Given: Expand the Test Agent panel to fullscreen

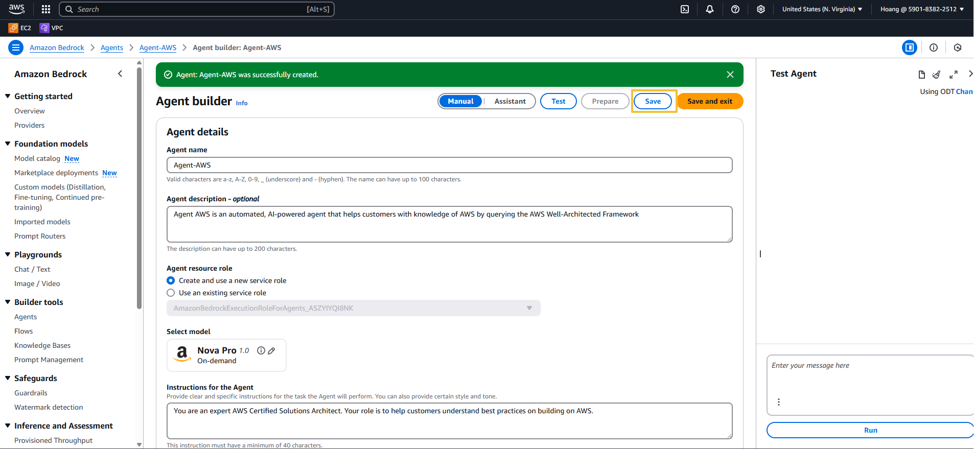Looking at the screenshot, I should point(954,75).
